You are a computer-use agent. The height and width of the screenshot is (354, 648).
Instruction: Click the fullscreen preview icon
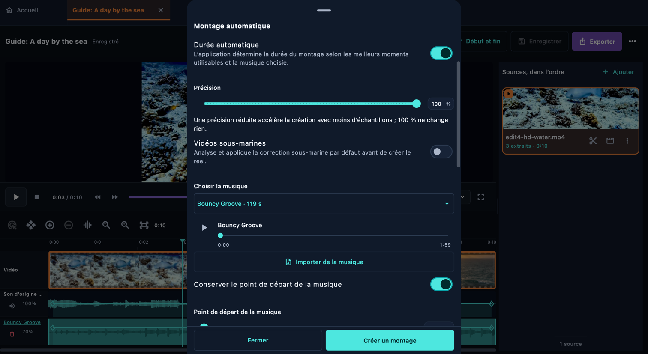click(481, 197)
